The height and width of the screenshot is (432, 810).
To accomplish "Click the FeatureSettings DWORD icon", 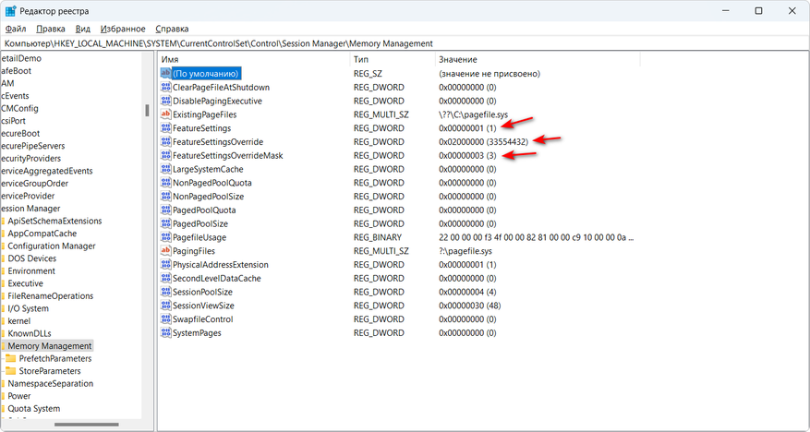I will click(166, 128).
